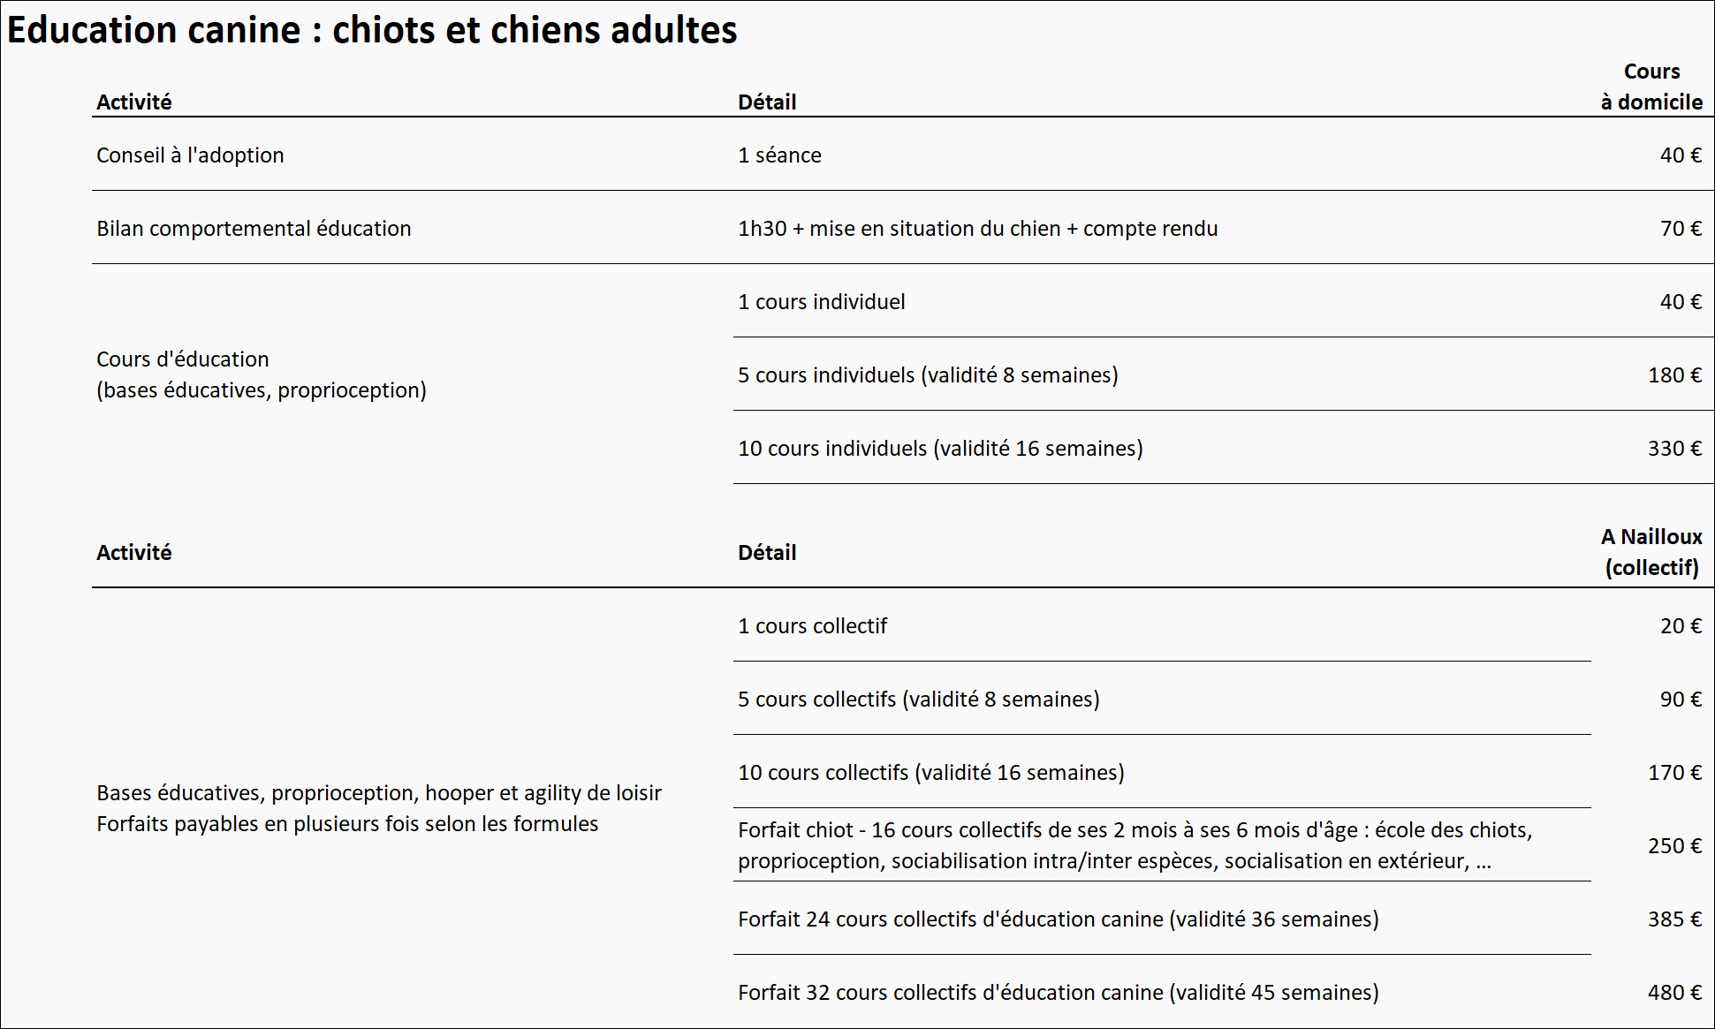Image resolution: width=1715 pixels, height=1029 pixels.
Task: Click the 'Cours d'éducation' activity label
Action: click(182, 359)
